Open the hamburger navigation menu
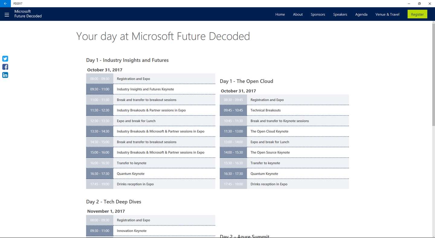This screenshot has width=435, height=238. coord(7,14)
